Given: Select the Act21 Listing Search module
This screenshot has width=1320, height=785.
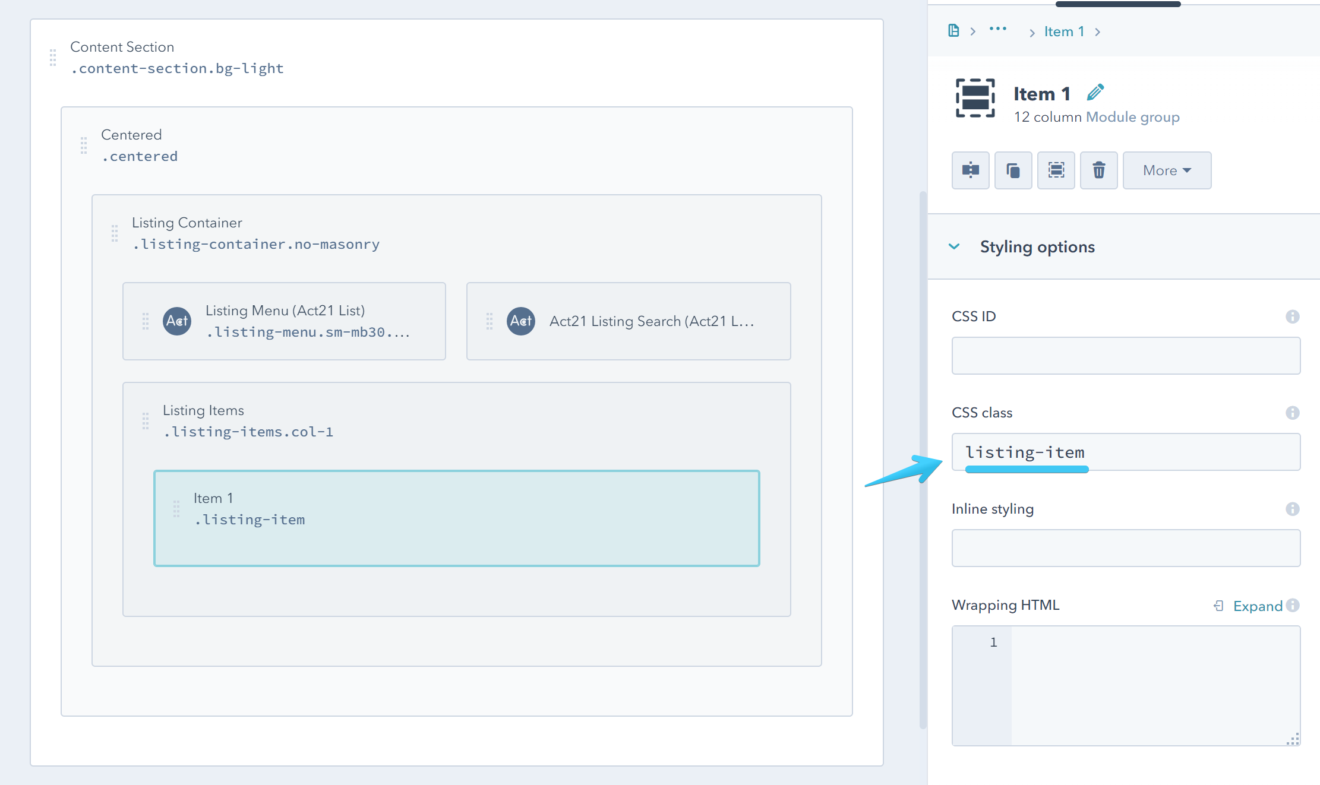Looking at the screenshot, I should click(x=628, y=321).
